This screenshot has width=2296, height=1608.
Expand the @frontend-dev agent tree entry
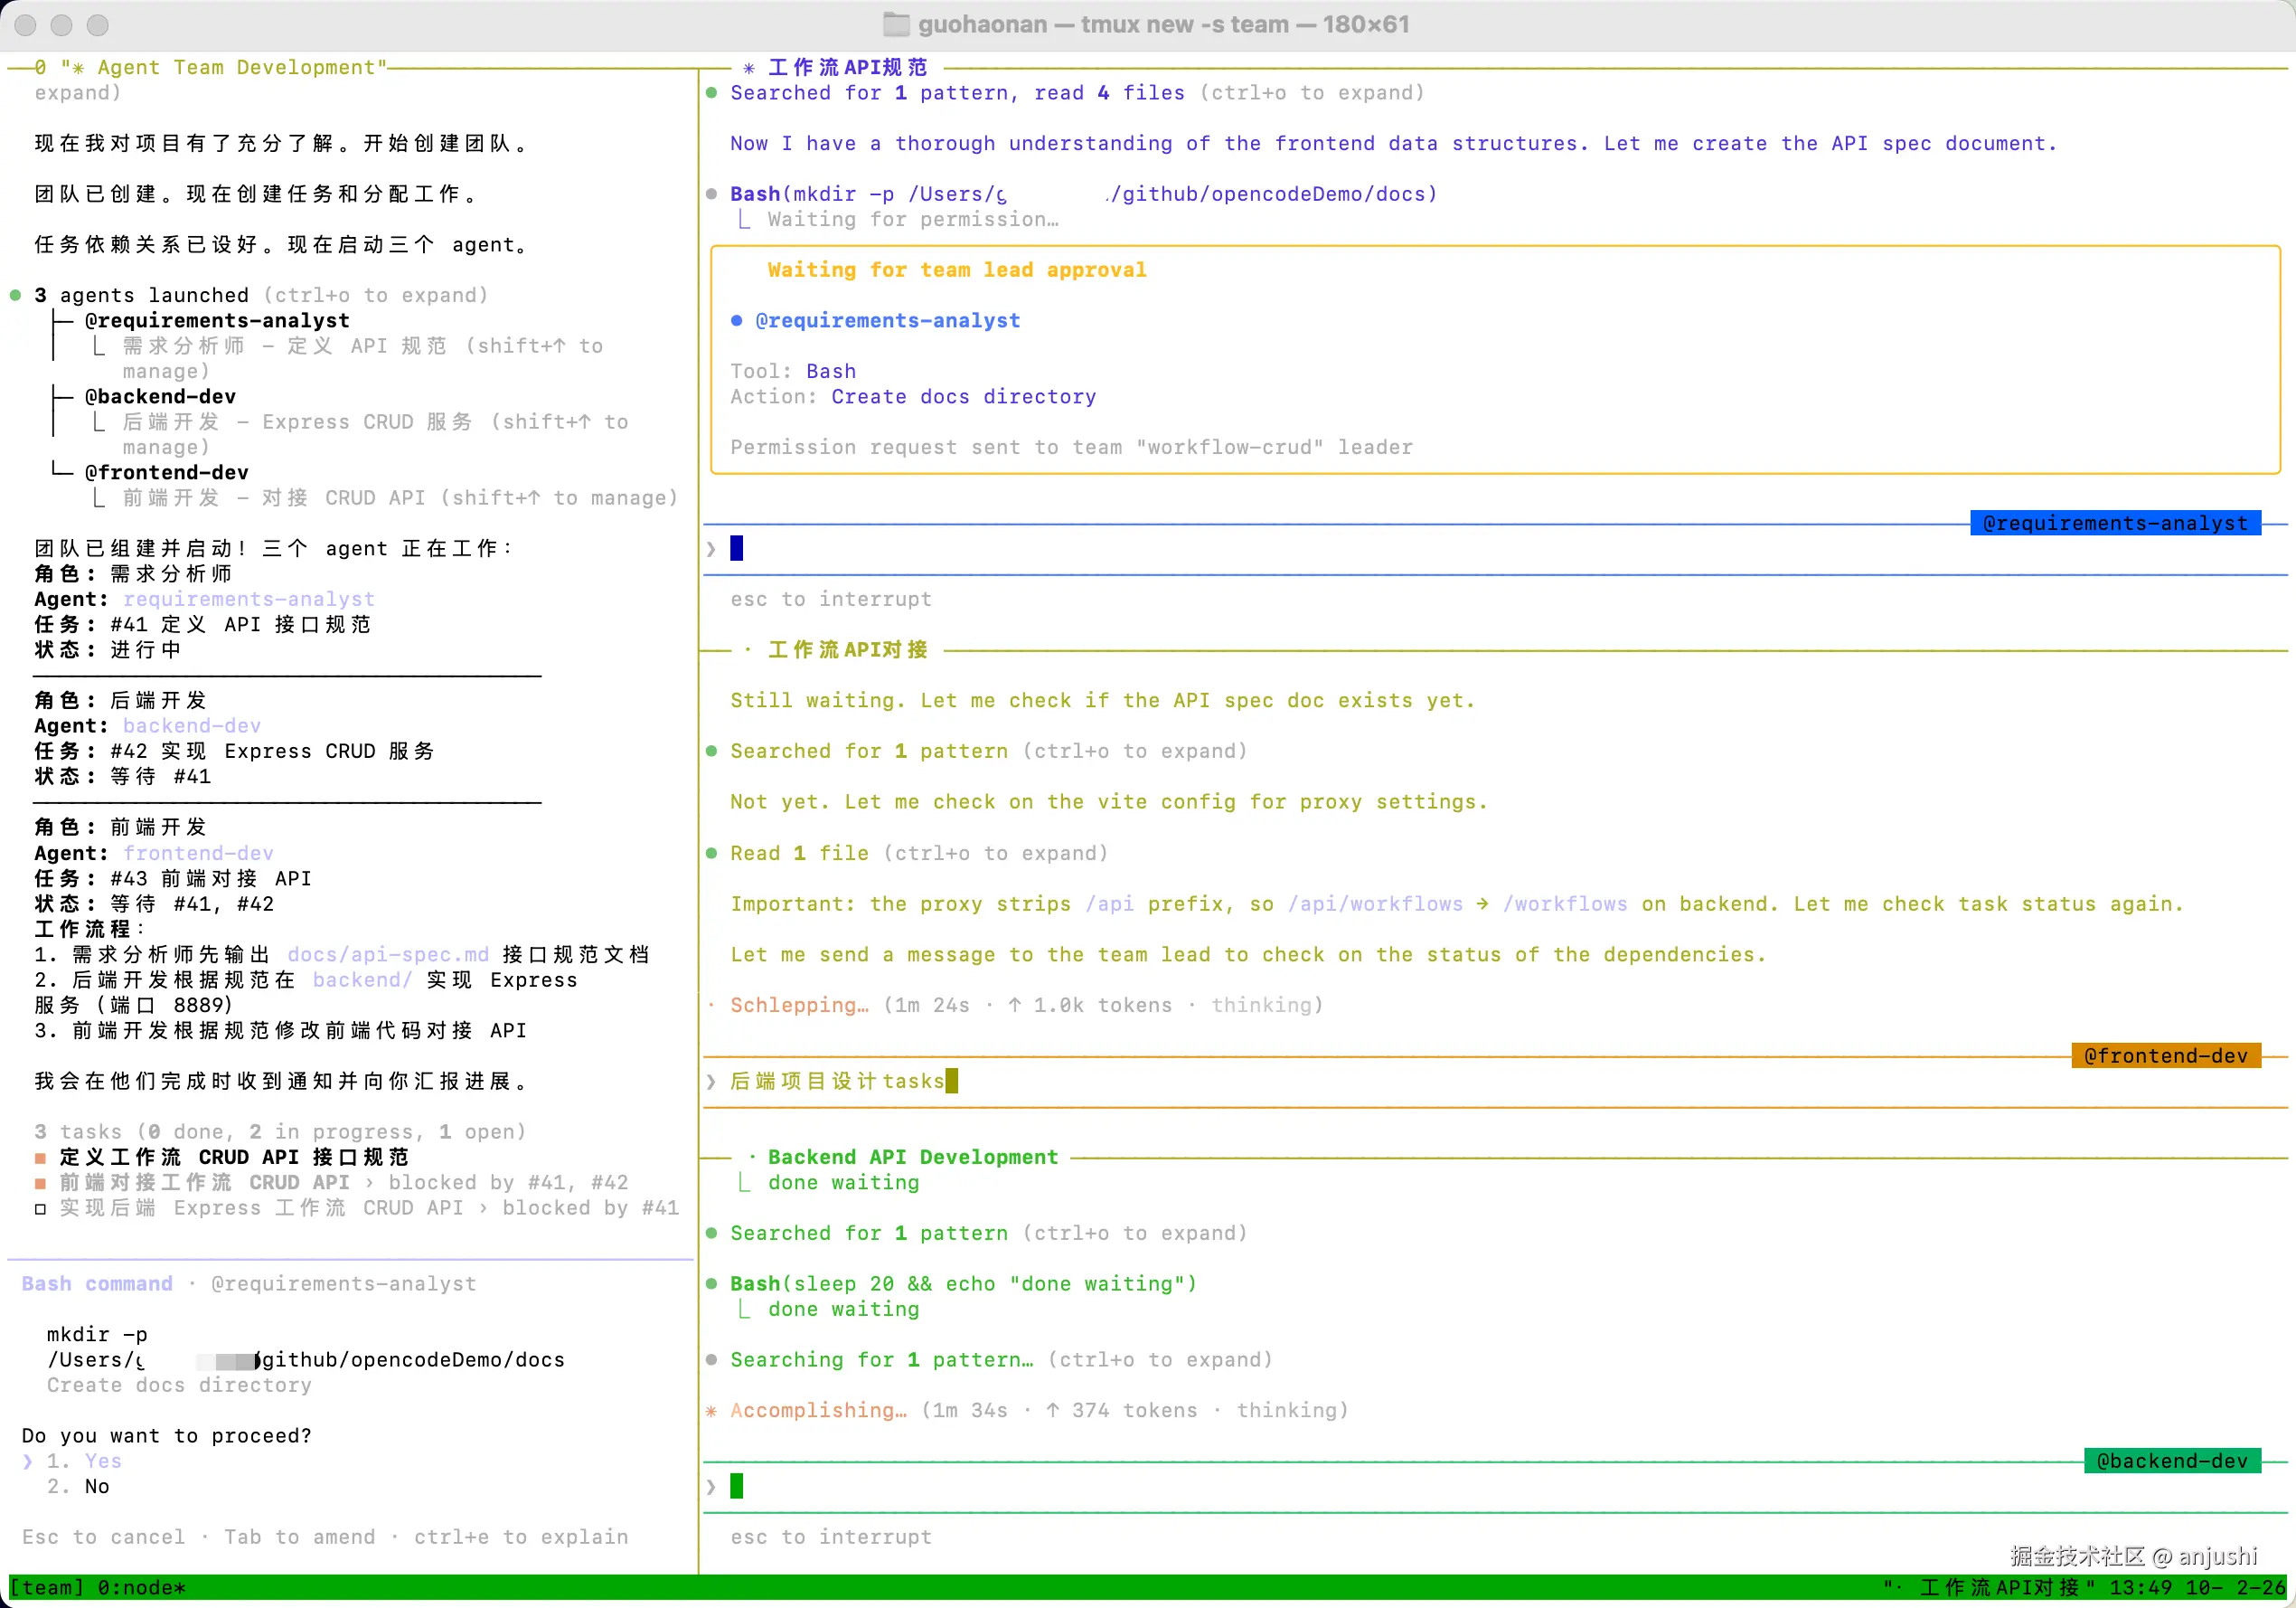[166, 472]
